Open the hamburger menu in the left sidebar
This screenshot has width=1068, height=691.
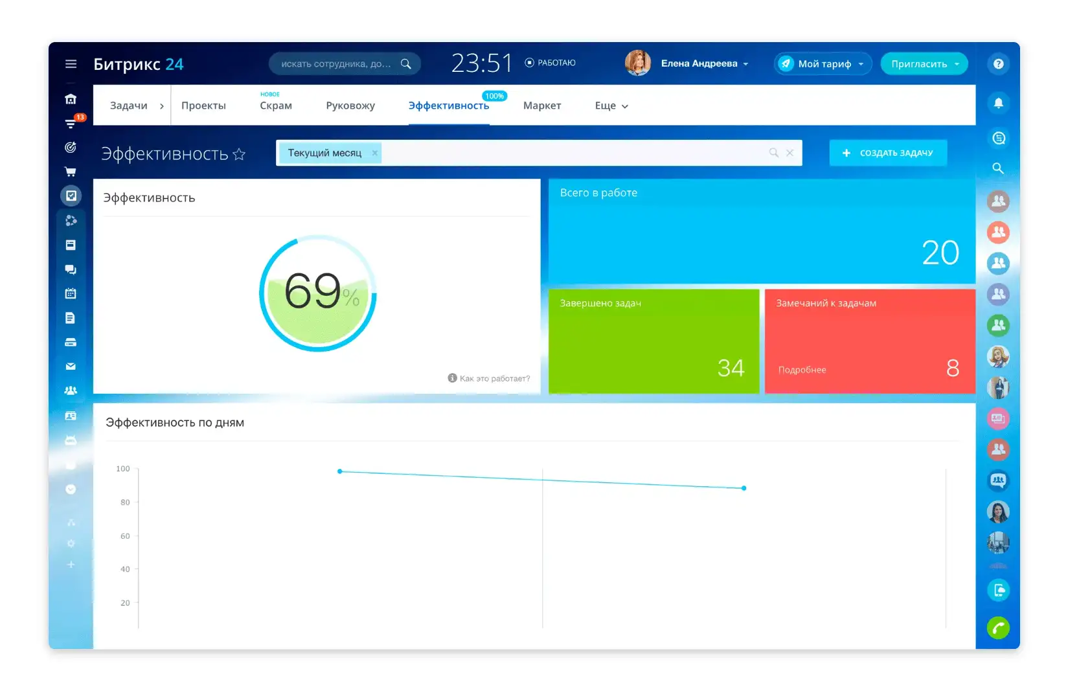coord(71,63)
